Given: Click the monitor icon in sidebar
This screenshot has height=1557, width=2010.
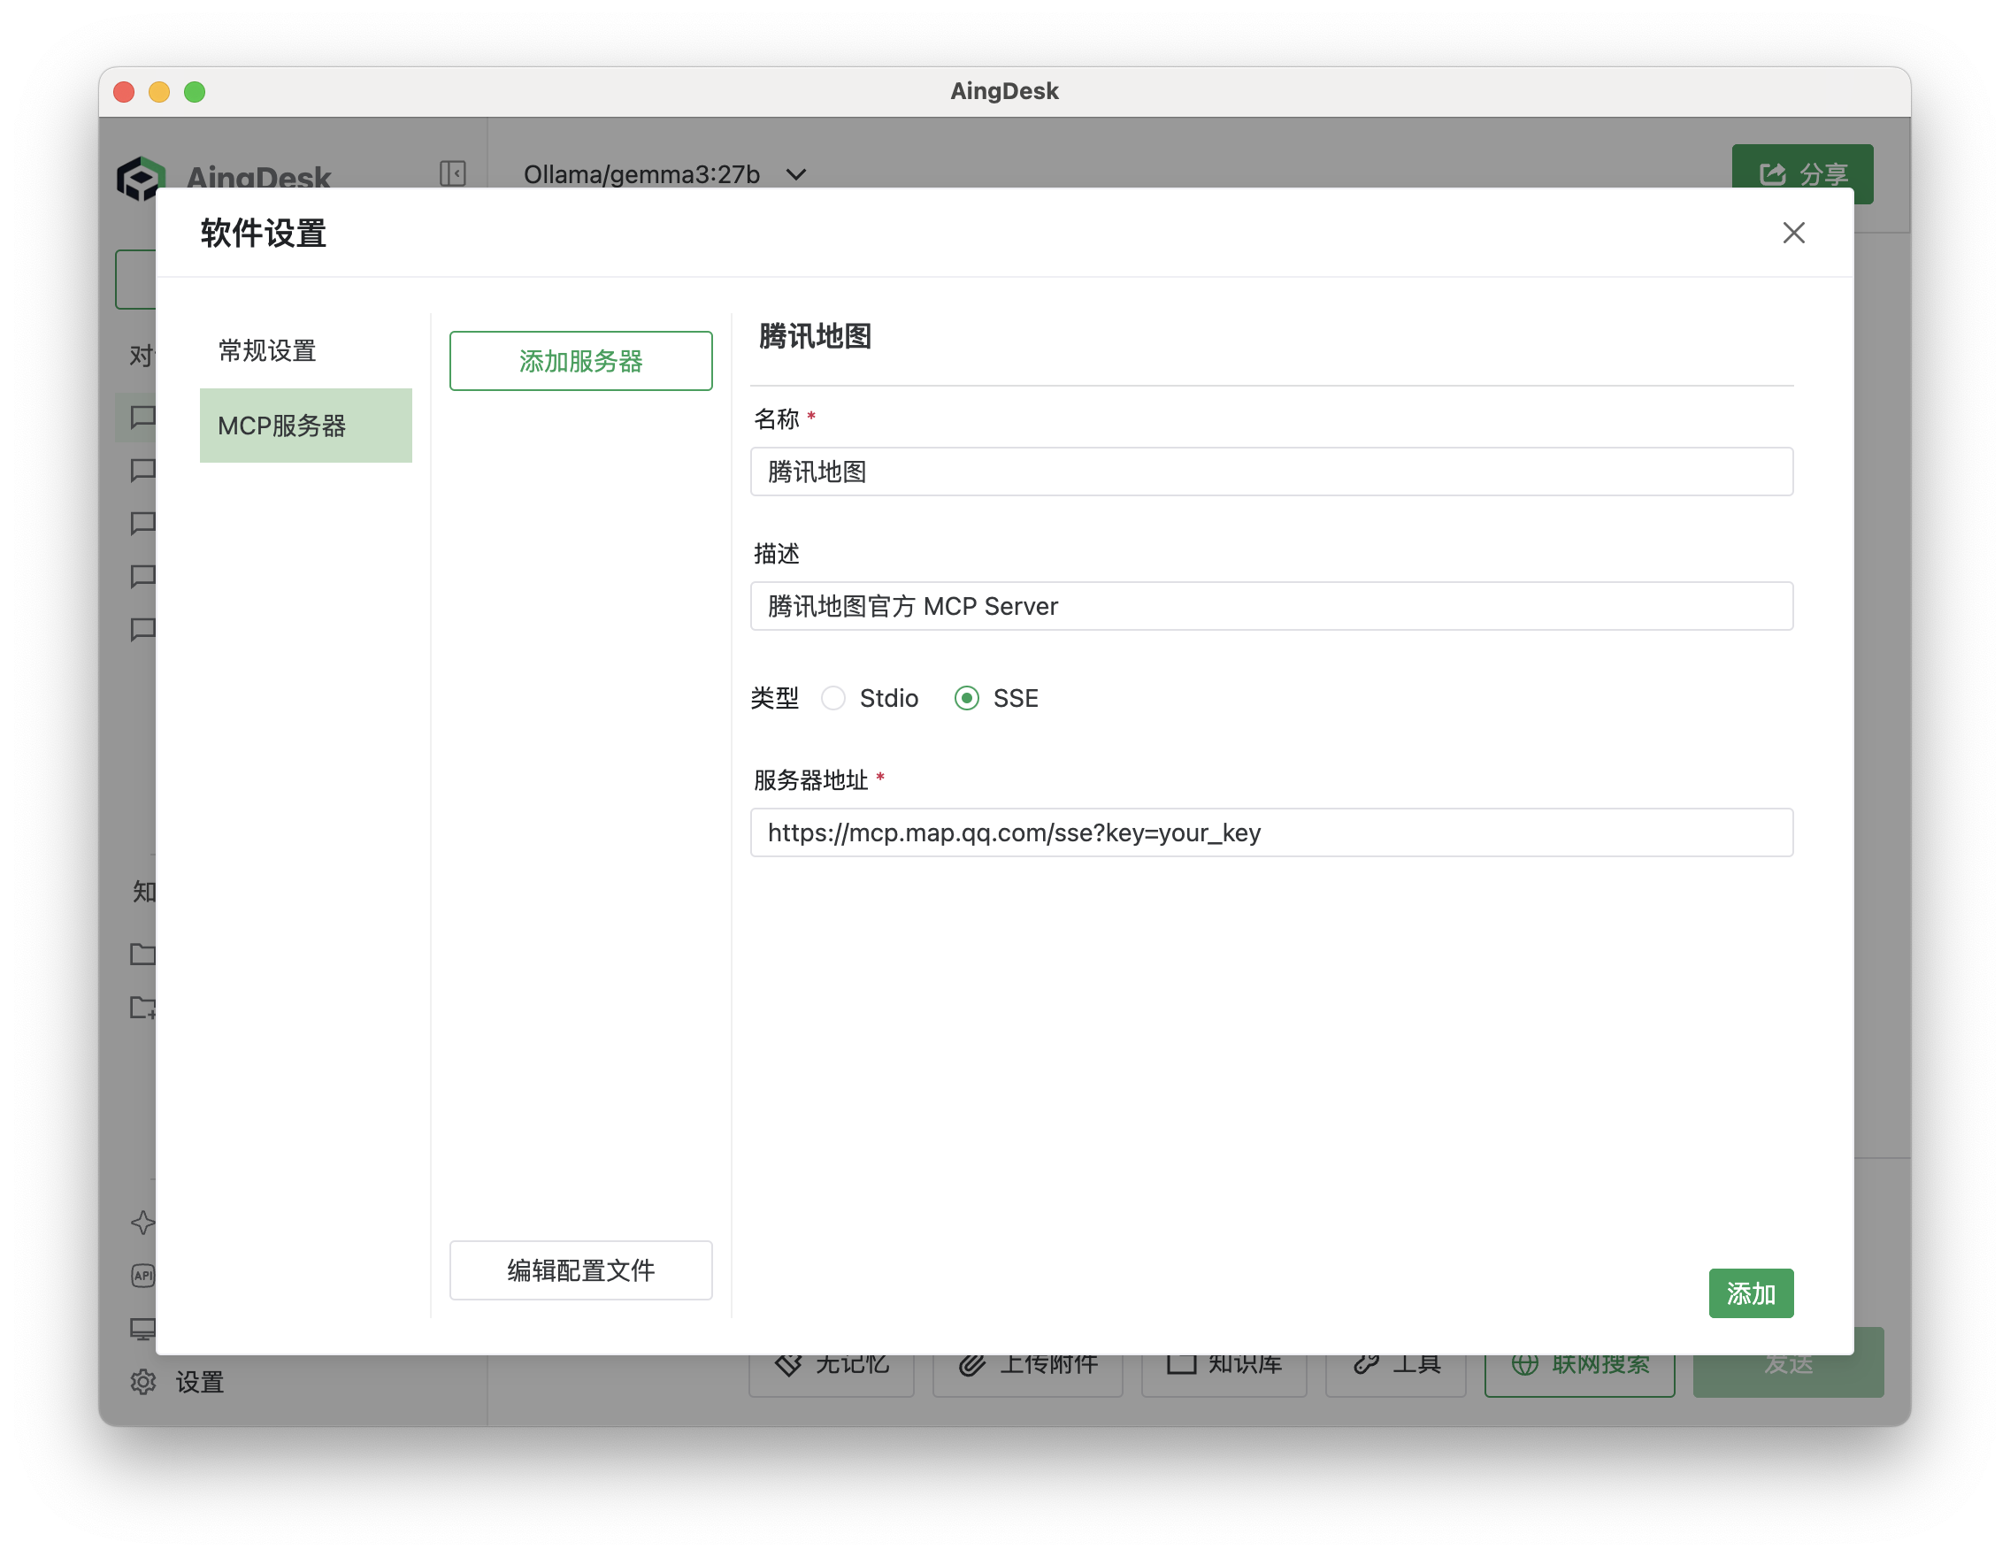Looking at the screenshot, I should coord(143,1329).
